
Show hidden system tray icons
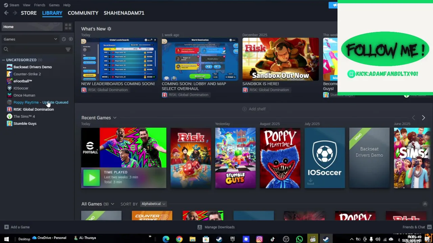[x=352, y=239]
